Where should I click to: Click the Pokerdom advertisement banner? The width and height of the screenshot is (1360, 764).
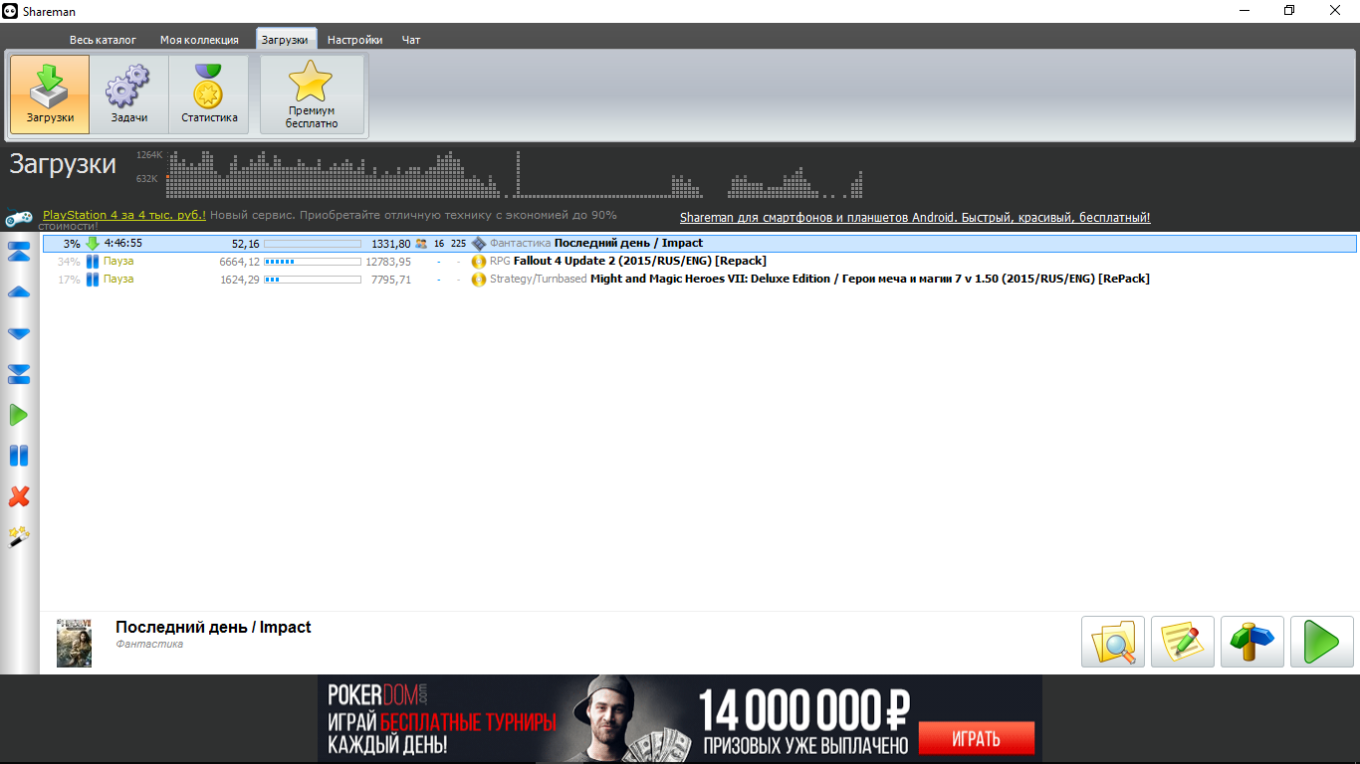coord(680,718)
